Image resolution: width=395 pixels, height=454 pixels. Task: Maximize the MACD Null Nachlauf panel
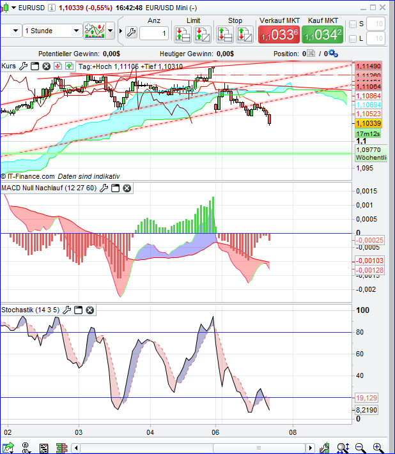click(x=115, y=188)
